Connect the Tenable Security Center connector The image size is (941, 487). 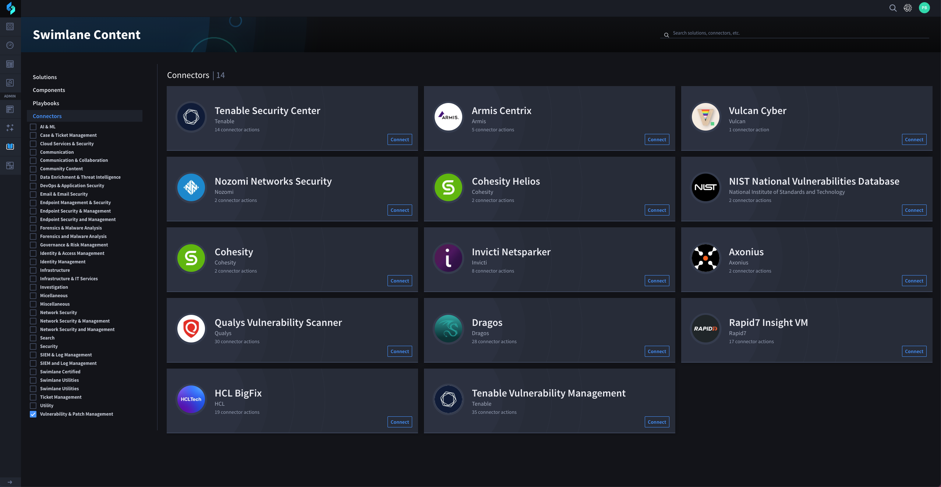coord(400,139)
